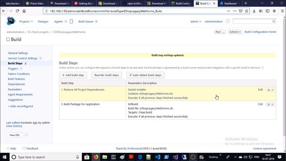Open Edge browser from the taskbar
This screenshot has height=161, width=286.
click(140, 157)
